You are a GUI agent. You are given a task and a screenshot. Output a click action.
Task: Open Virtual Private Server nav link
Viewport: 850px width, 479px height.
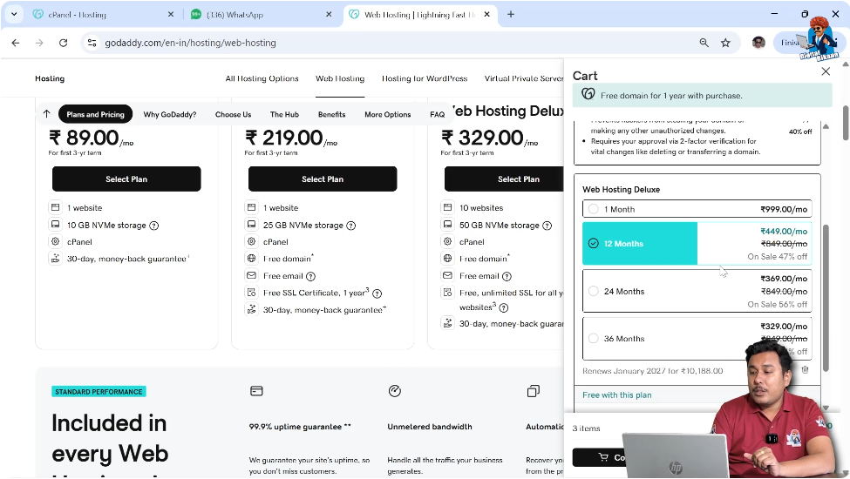click(524, 78)
